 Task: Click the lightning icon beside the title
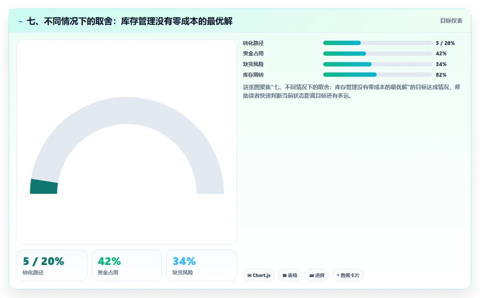tap(21, 21)
